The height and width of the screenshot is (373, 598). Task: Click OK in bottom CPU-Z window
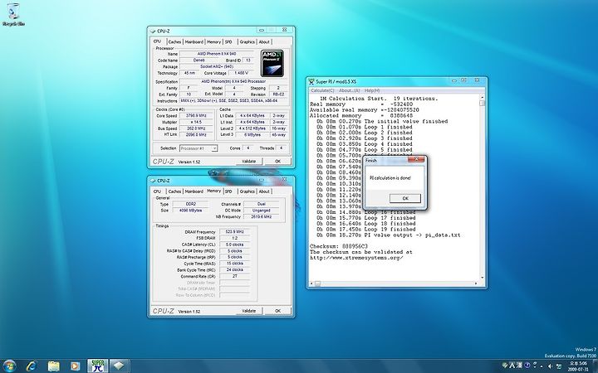[277, 311]
